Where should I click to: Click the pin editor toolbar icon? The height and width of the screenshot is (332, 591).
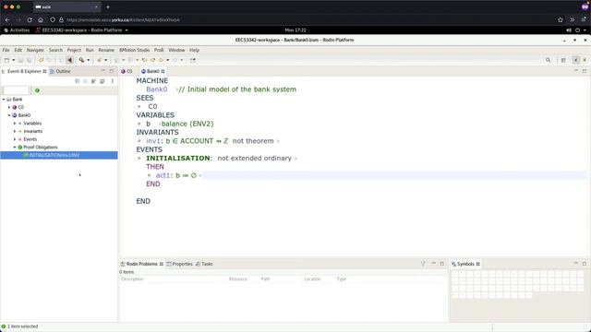pos(193,60)
